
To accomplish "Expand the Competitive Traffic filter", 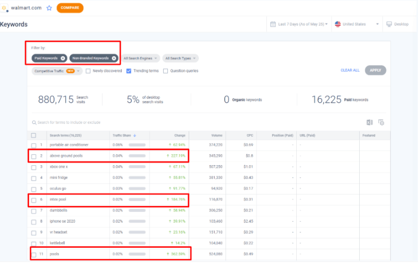I will 57,71.
